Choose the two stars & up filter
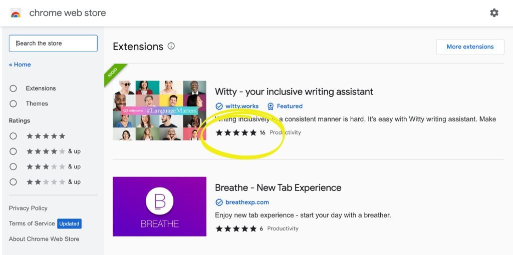This screenshot has width=513, height=255. (14, 182)
